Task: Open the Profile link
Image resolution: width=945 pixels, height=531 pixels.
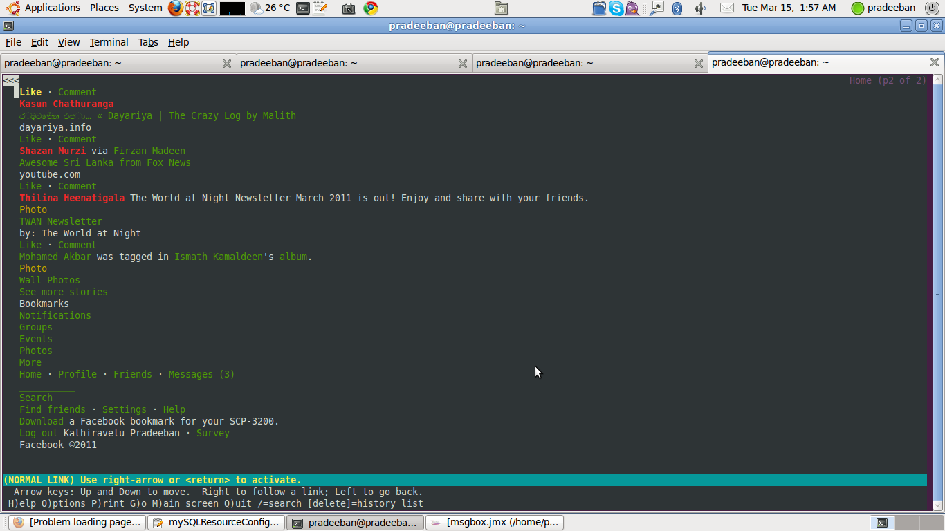Action: tap(77, 374)
